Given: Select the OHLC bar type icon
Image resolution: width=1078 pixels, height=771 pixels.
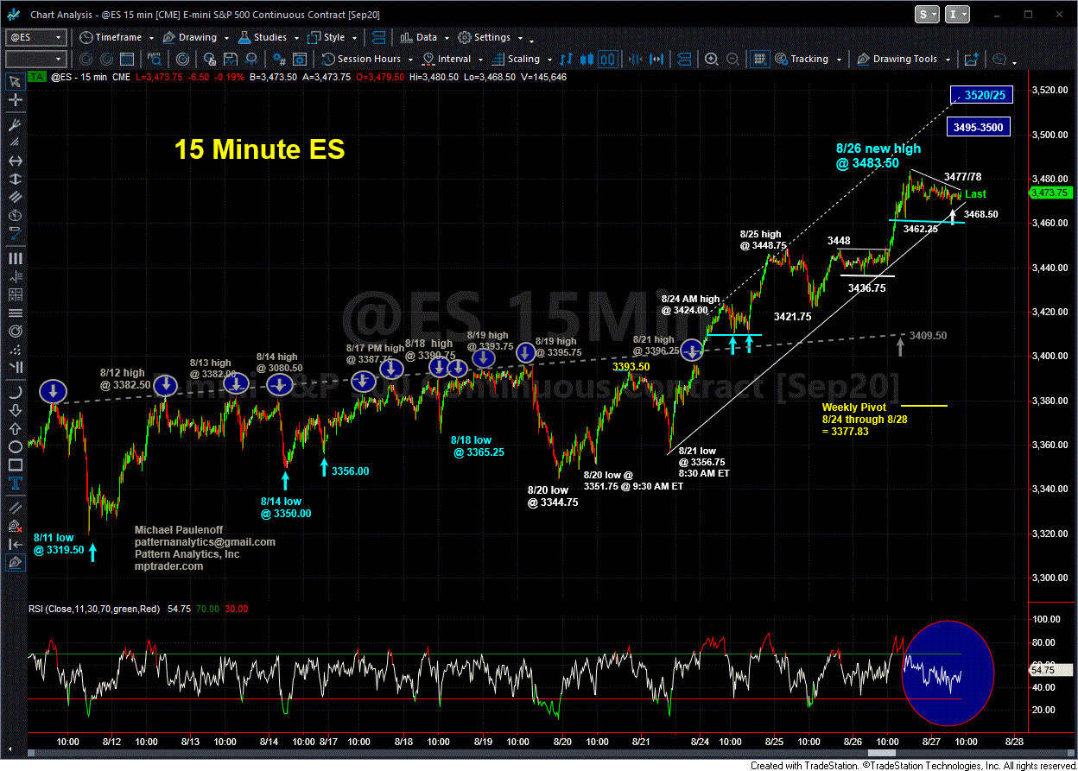Looking at the screenshot, I should click(567, 59).
